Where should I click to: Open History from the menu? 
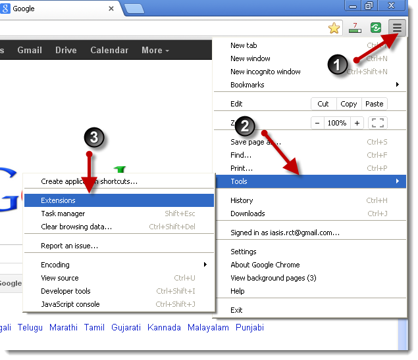[x=310, y=200]
